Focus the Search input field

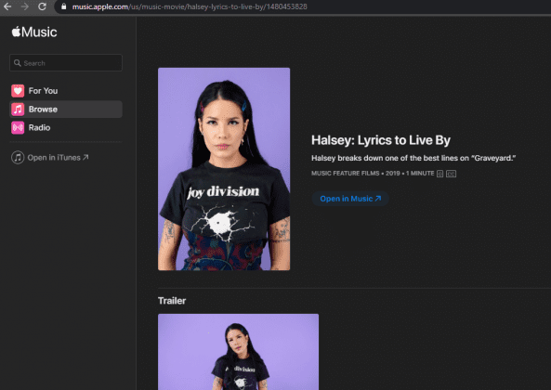click(66, 63)
